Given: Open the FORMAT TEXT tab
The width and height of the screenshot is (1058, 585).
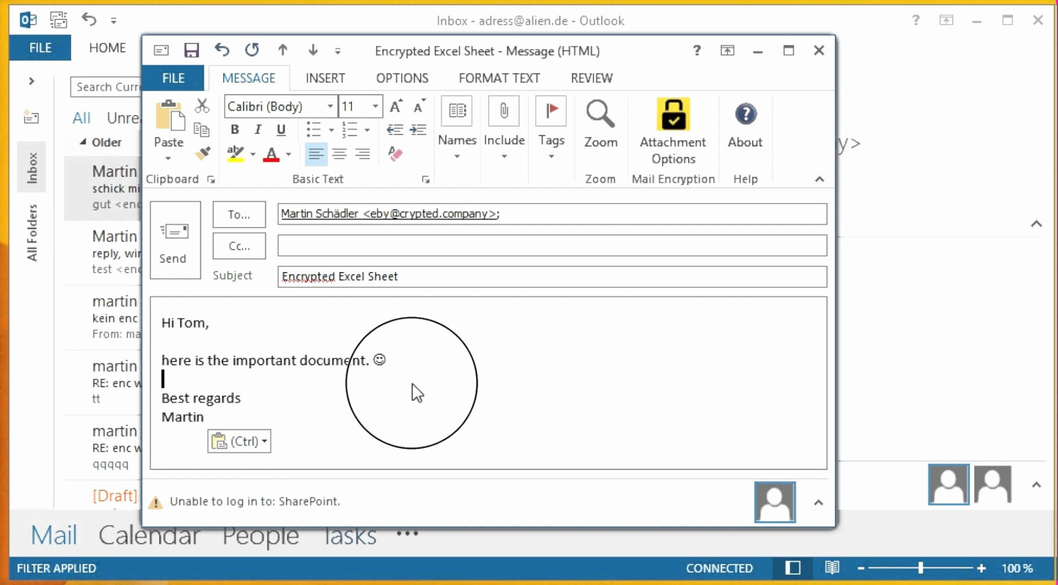Looking at the screenshot, I should (499, 78).
